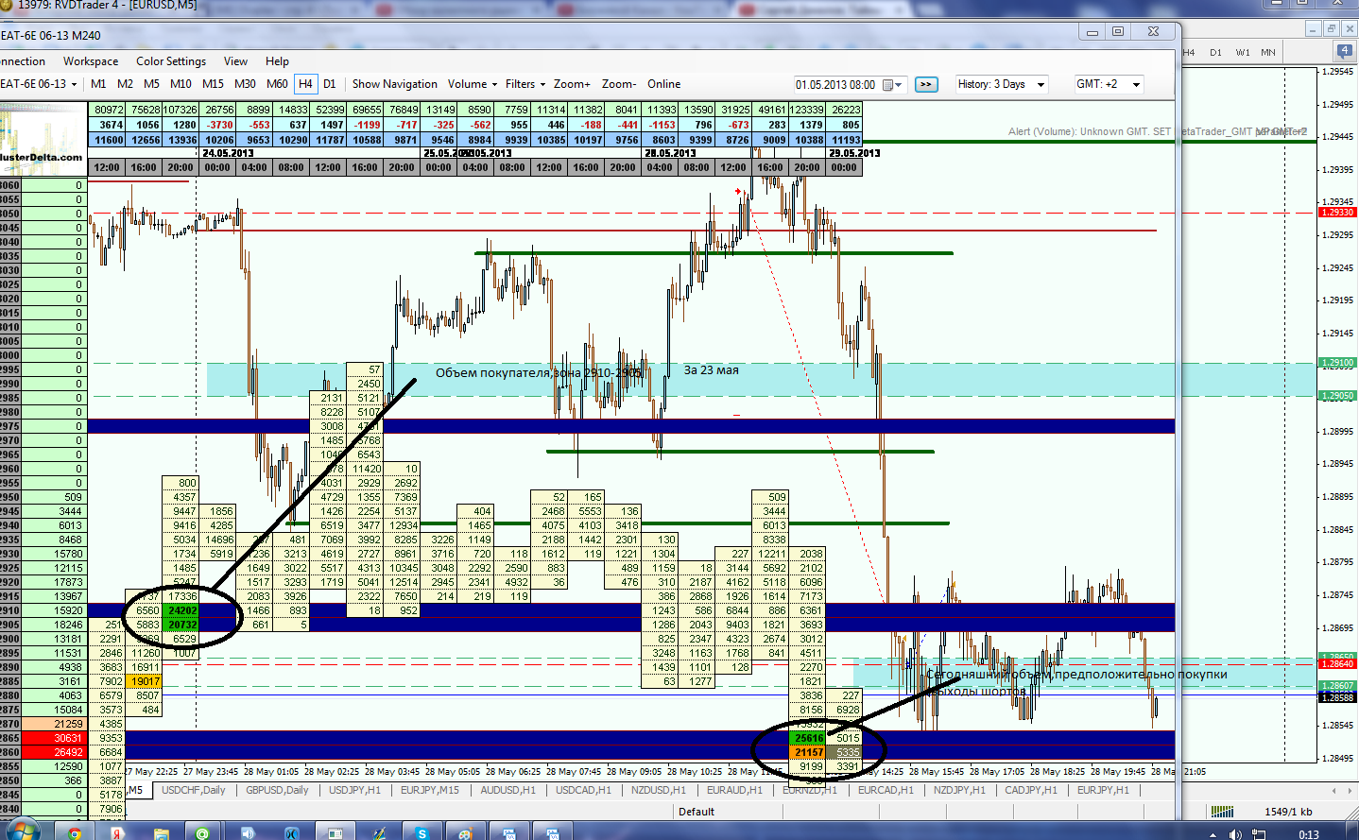
Task: Click the system tray network icon
Action: pyautogui.click(x=1258, y=834)
